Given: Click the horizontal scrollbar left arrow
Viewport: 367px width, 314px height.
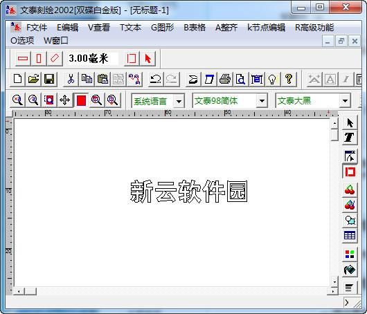Looking at the screenshot, I should [x=19, y=291].
